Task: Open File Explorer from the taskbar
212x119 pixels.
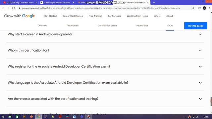Action: [x=10, y=117]
